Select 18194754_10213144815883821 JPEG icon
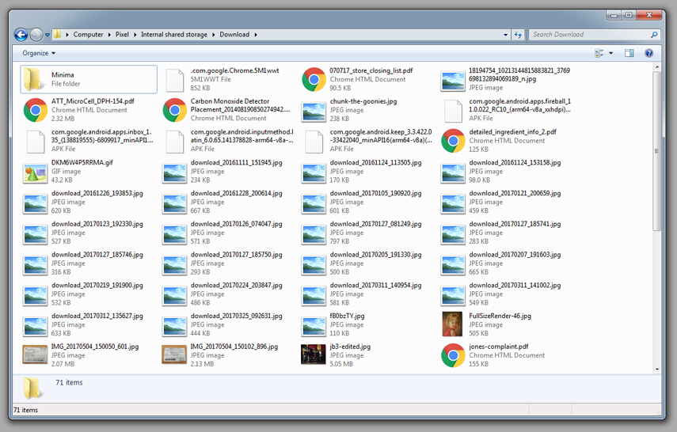Image resolution: width=677 pixels, height=432 pixels. point(453,81)
